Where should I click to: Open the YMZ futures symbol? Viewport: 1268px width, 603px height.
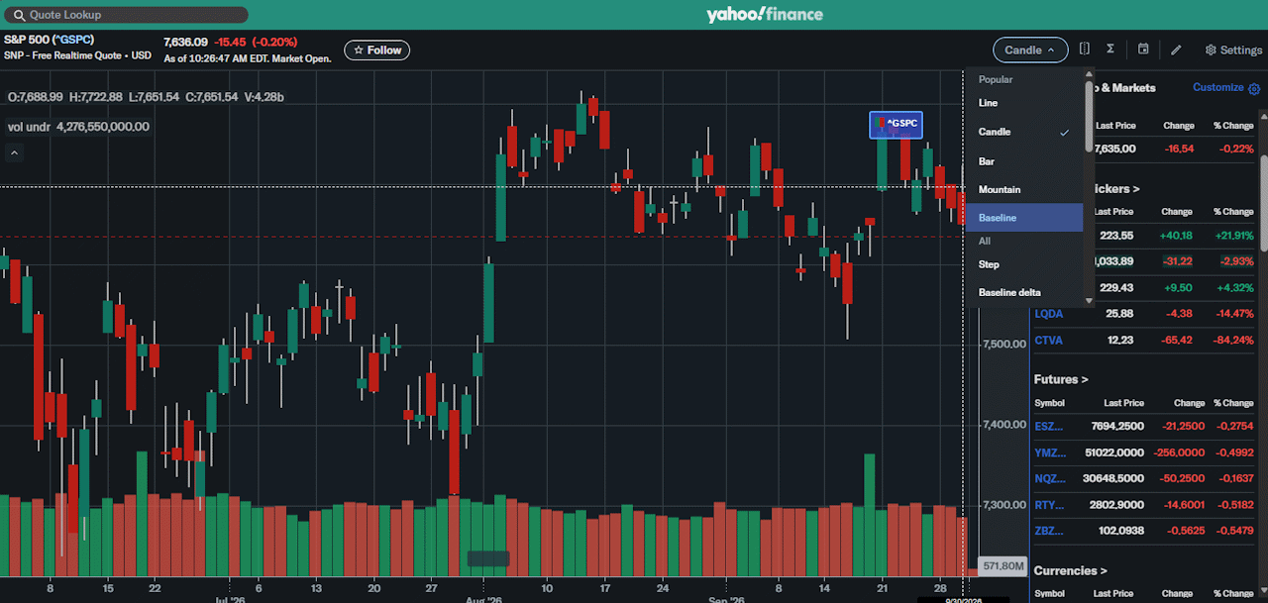tap(1050, 452)
